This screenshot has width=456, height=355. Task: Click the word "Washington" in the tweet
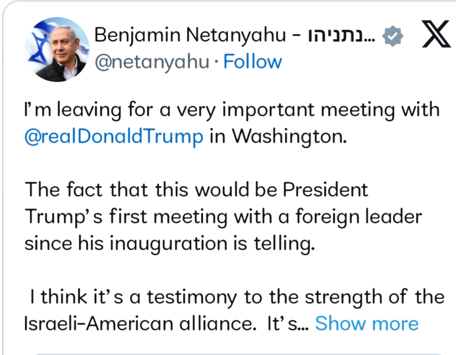pyautogui.click(x=289, y=137)
